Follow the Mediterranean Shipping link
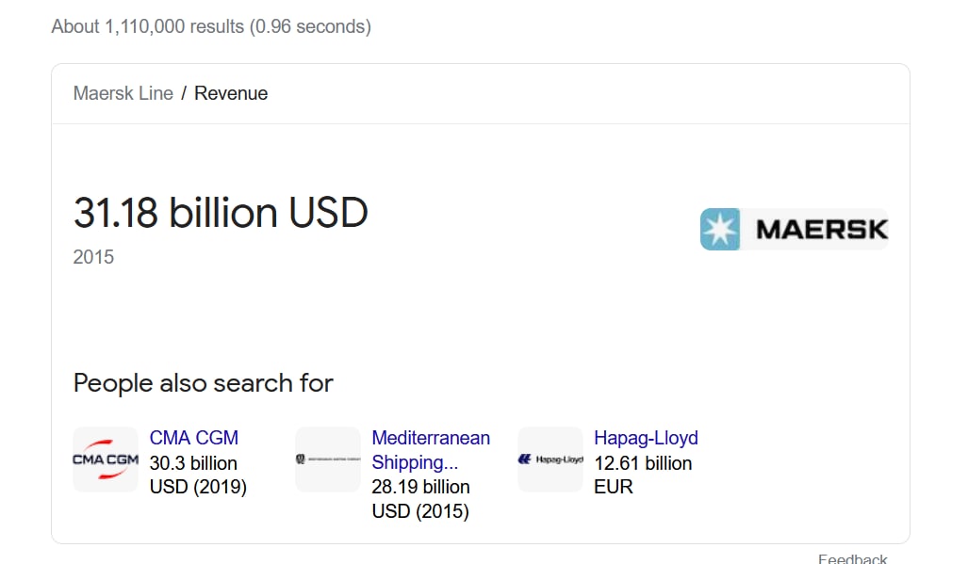The height and width of the screenshot is (564, 968). tap(431, 450)
